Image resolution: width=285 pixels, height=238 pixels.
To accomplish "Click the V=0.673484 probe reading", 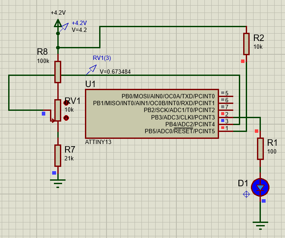I will click(x=115, y=72).
